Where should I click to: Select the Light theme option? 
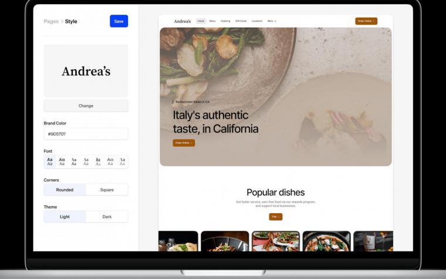click(x=65, y=217)
